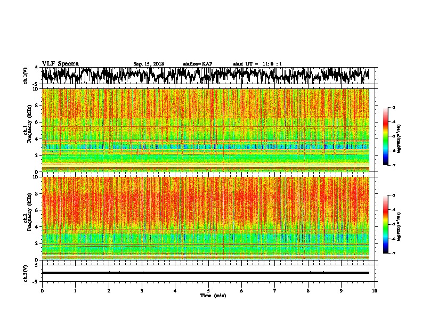Click the "0" tick on the time axis
The height and width of the screenshot is (326, 422).
pyautogui.click(x=42, y=291)
